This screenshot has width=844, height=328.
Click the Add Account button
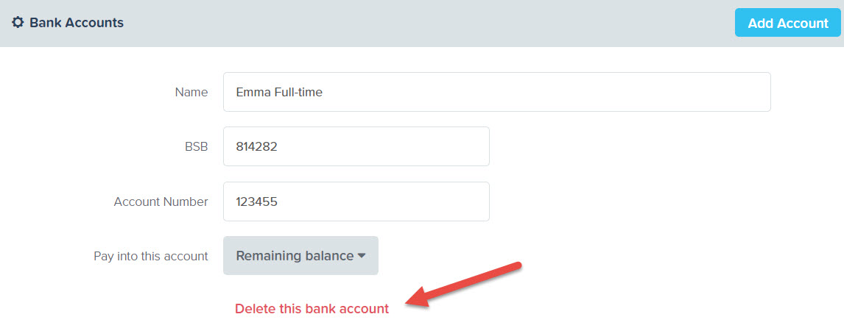pos(788,23)
